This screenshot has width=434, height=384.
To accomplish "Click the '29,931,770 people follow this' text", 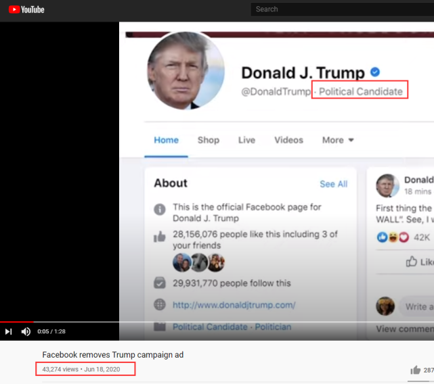I will [x=232, y=283].
